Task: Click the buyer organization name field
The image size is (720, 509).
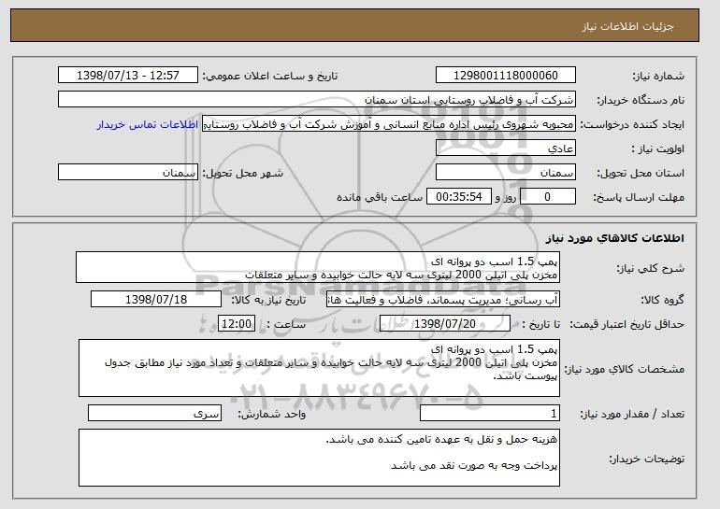Action: (x=317, y=100)
